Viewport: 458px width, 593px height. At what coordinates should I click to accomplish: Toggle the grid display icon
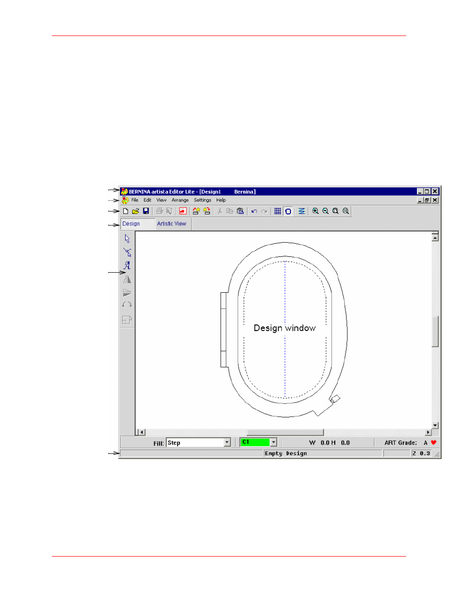tap(277, 211)
